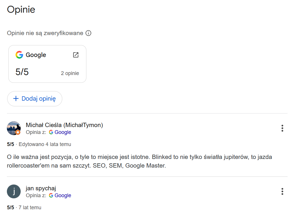Click the 5/5 rating in the Google card
293x215 pixels.
click(x=22, y=72)
